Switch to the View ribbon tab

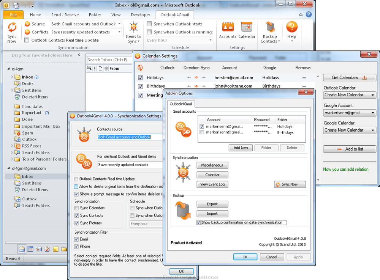pos(116,14)
